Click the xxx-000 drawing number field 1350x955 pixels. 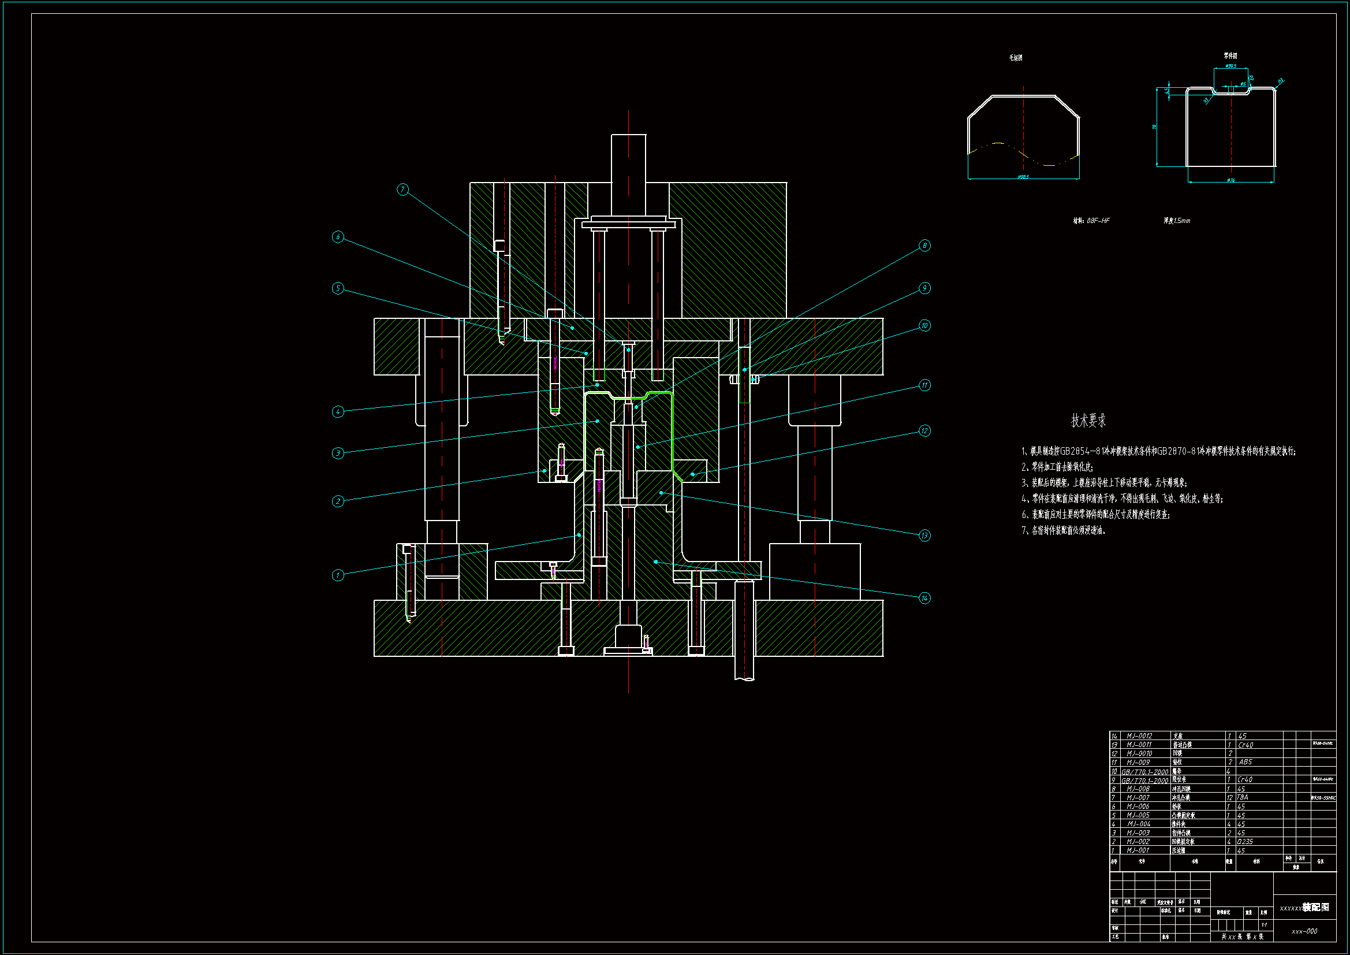pyautogui.click(x=1304, y=931)
